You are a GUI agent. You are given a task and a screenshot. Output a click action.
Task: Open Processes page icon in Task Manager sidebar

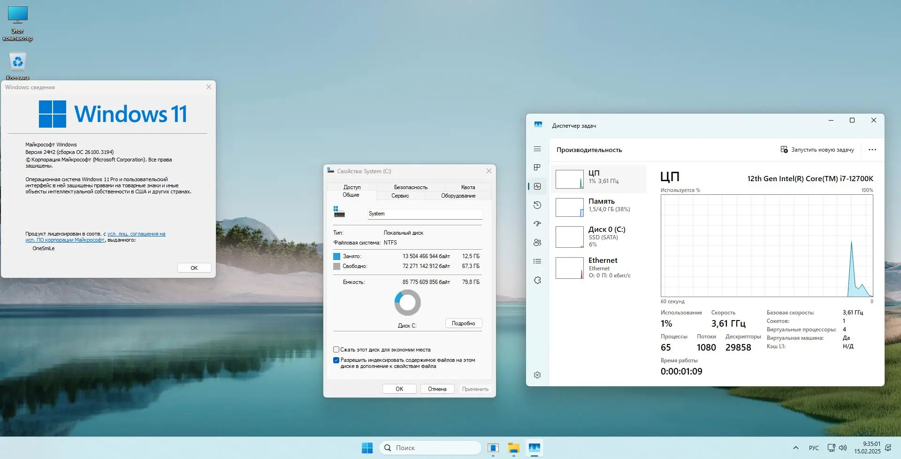[x=537, y=168]
